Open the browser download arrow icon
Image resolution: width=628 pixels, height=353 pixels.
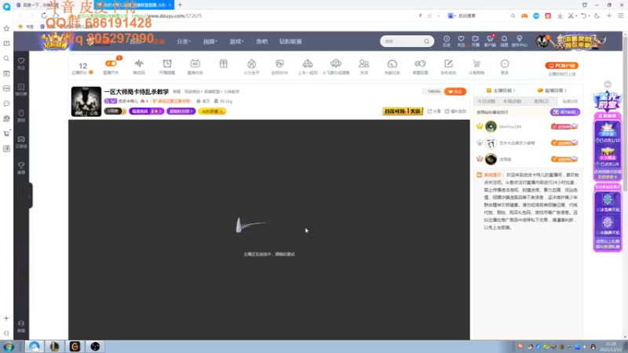click(x=560, y=16)
